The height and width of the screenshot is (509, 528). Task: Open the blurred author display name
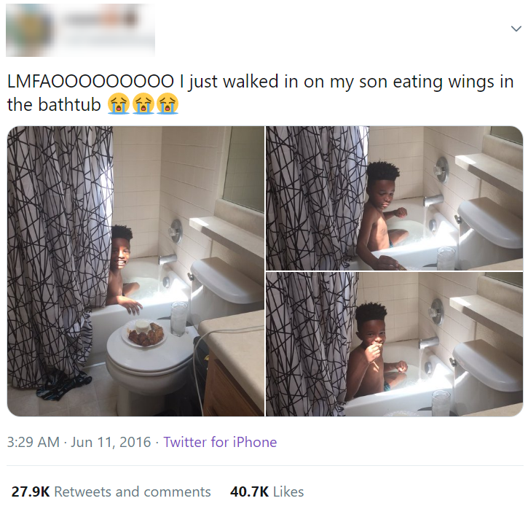[x=101, y=18]
